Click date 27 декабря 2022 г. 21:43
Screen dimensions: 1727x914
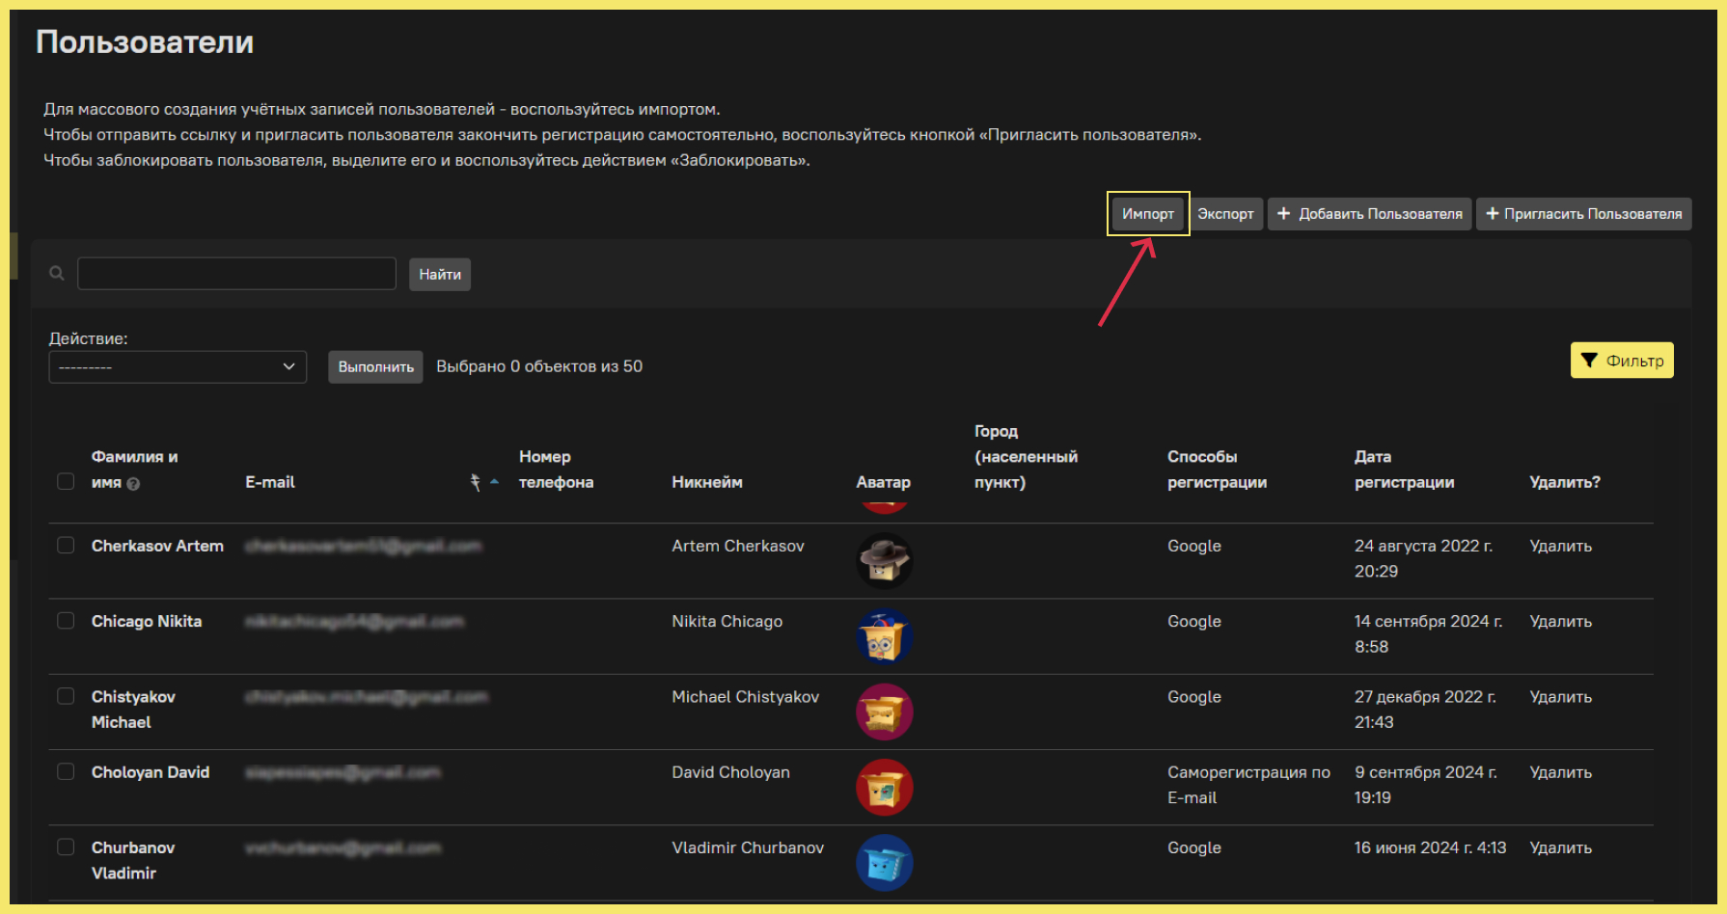pyautogui.click(x=1425, y=709)
